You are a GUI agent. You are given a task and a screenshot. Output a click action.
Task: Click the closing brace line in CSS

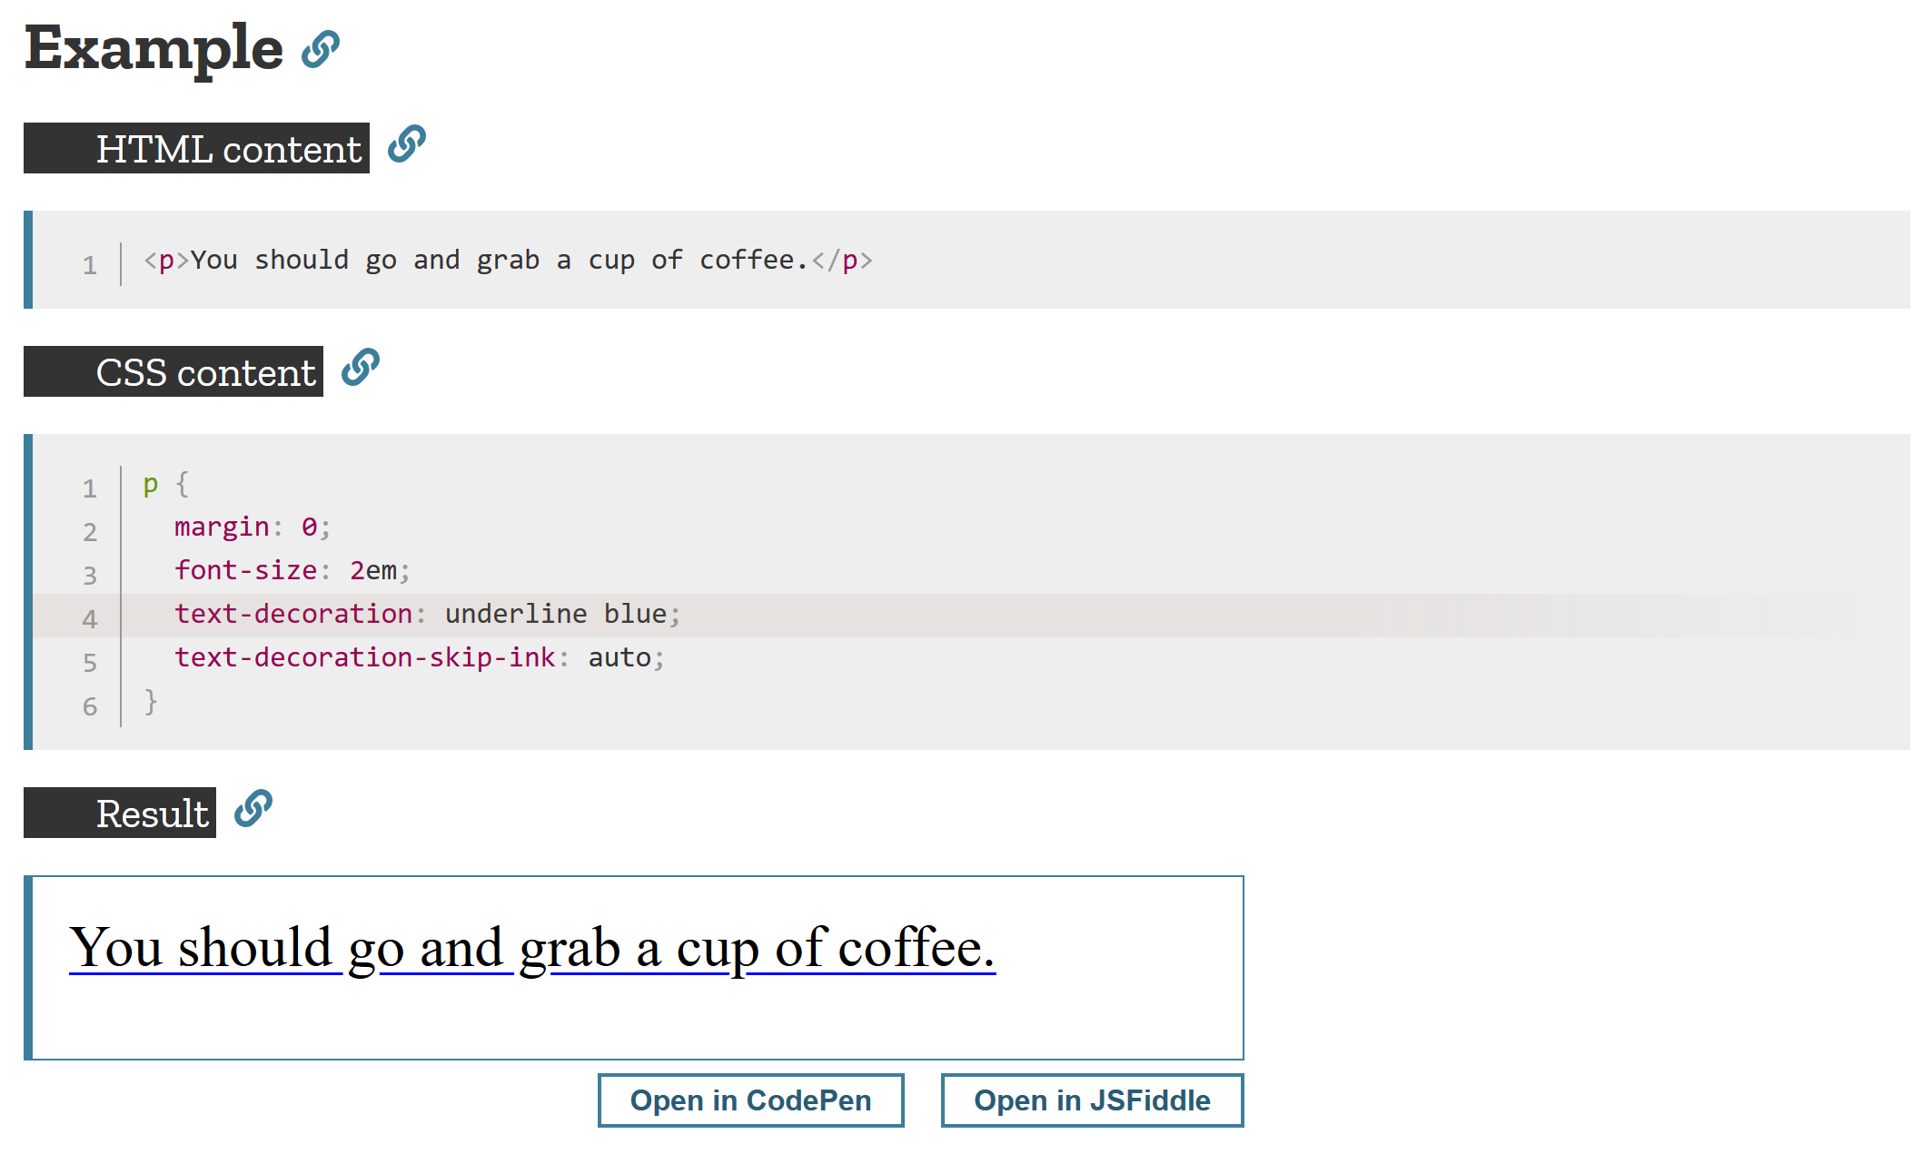pos(151,701)
